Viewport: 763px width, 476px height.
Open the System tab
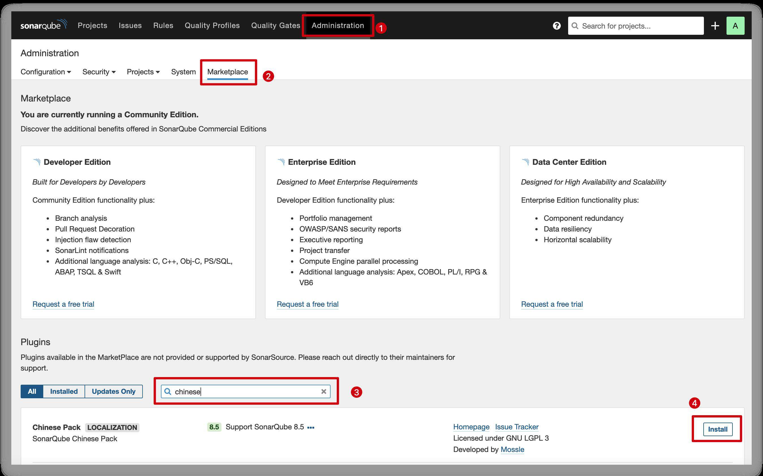(183, 72)
